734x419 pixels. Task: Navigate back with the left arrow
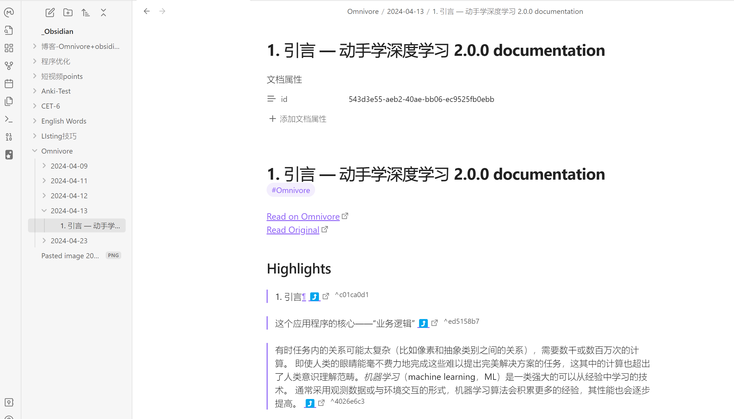147,11
